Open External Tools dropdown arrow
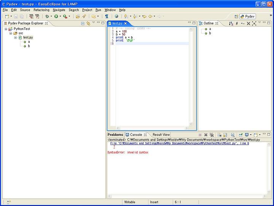Image resolution: width=274 pixels, height=206 pixels. (69, 16)
